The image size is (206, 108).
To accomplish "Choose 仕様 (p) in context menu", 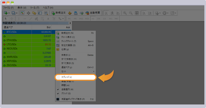I will (x=76, y=49).
